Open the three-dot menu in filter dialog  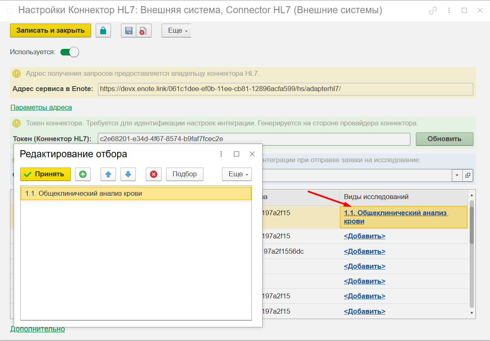tap(221, 154)
